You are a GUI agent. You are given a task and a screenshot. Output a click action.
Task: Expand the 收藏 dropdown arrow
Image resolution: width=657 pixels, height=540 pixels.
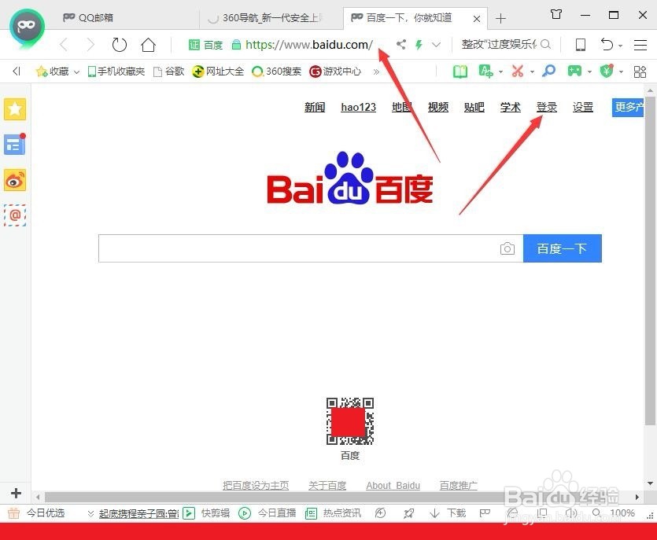[76, 72]
